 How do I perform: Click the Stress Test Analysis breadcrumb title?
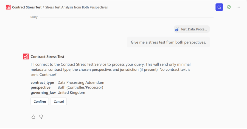pos(76,7)
